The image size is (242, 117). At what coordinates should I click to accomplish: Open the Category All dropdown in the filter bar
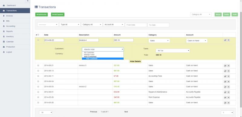click(x=92, y=25)
